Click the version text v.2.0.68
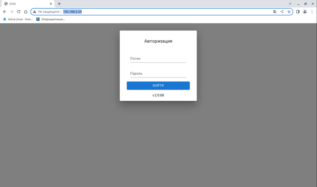Image resolution: width=317 pixels, height=187 pixels. (158, 95)
